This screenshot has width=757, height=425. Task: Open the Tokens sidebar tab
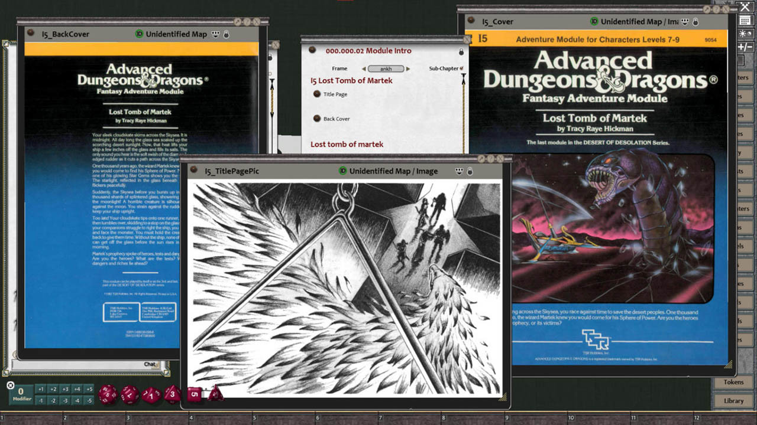(x=733, y=382)
